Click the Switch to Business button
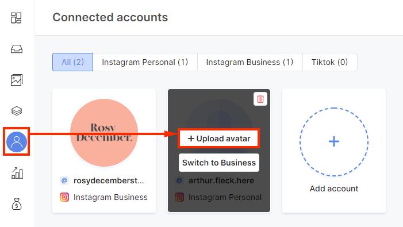This screenshot has height=227, width=403. 219,163
